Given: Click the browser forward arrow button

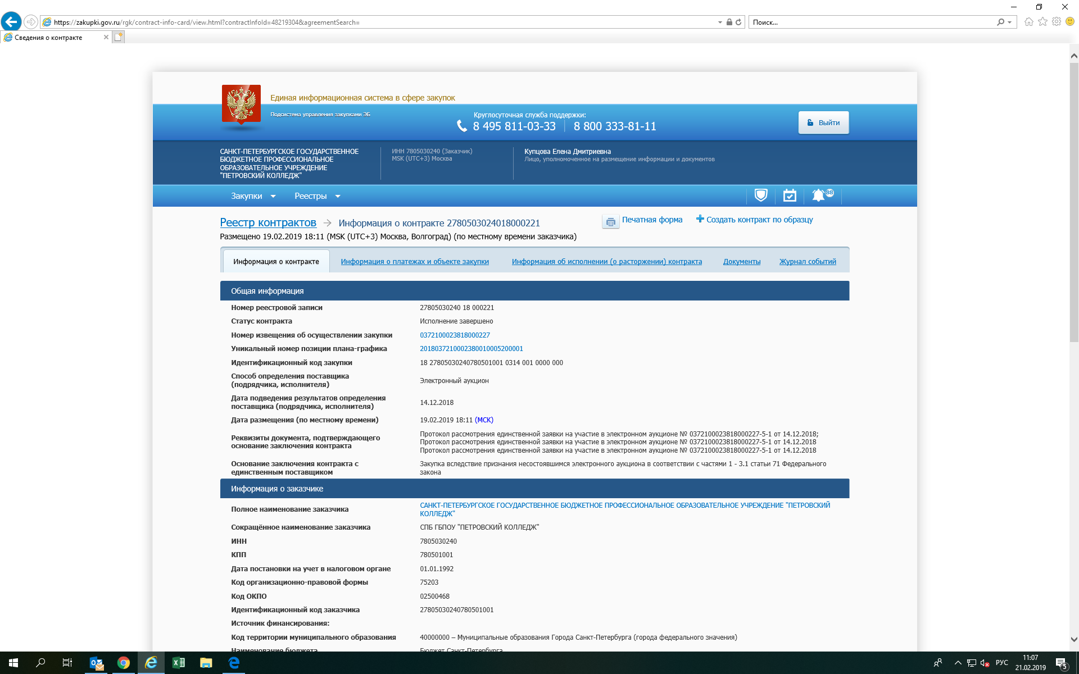Looking at the screenshot, I should pos(31,22).
